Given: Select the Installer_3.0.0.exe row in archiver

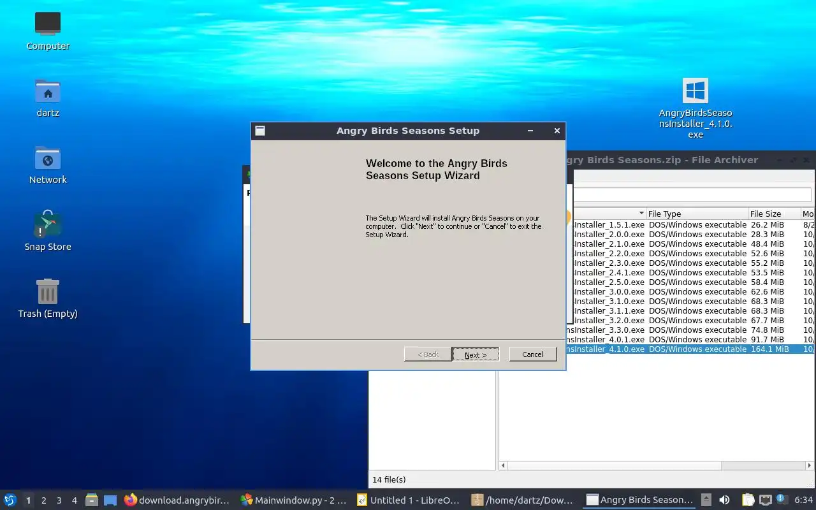Looking at the screenshot, I should [x=694, y=291].
